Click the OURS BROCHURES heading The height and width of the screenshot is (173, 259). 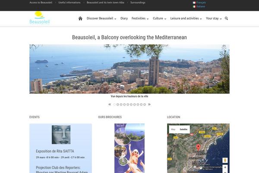click(110, 117)
